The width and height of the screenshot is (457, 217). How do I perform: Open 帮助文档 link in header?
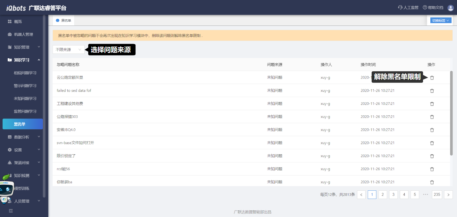[433, 8]
